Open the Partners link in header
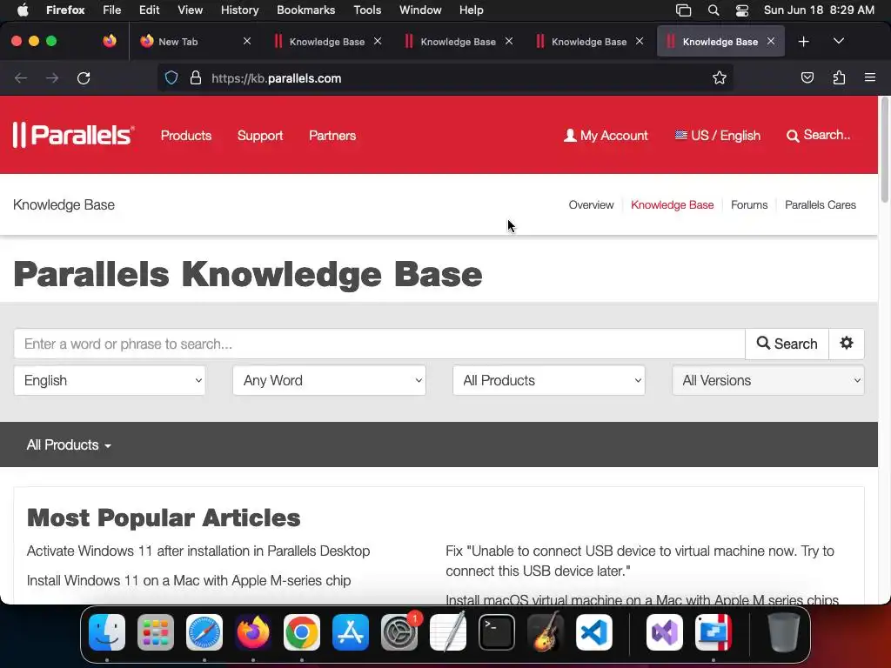The width and height of the screenshot is (891, 668). (x=332, y=135)
